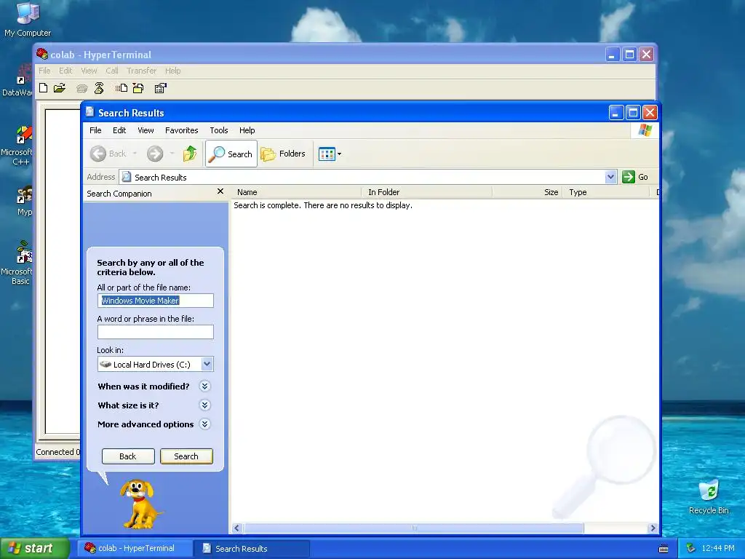The width and height of the screenshot is (745, 559).
Task: Sort results by Size column header
Action: [x=527, y=192]
